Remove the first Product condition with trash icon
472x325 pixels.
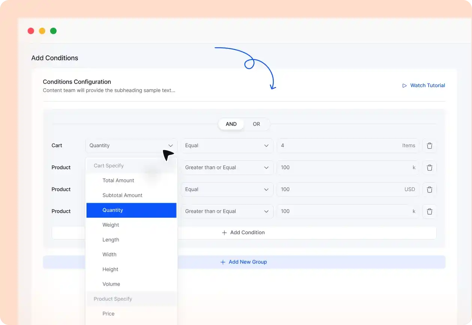click(x=429, y=167)
